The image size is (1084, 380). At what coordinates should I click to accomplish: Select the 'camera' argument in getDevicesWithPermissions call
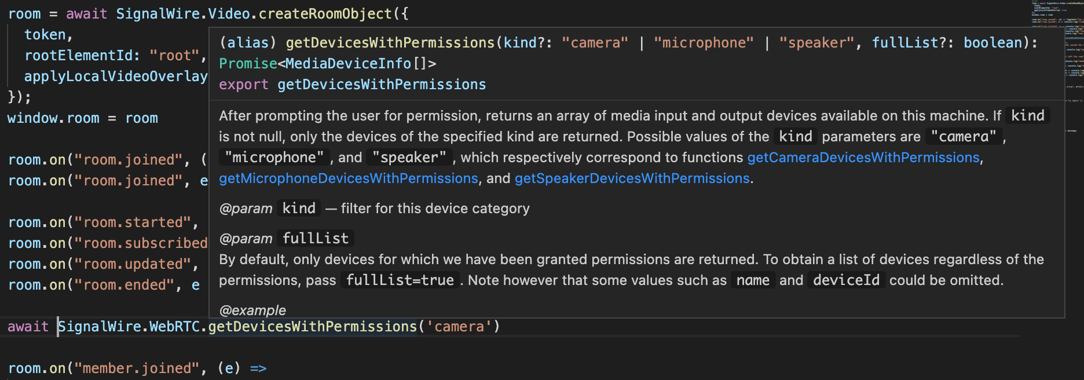click(458, 326)
